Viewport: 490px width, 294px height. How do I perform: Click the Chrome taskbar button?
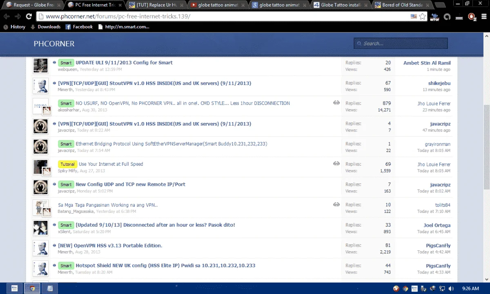click(32, 288)
